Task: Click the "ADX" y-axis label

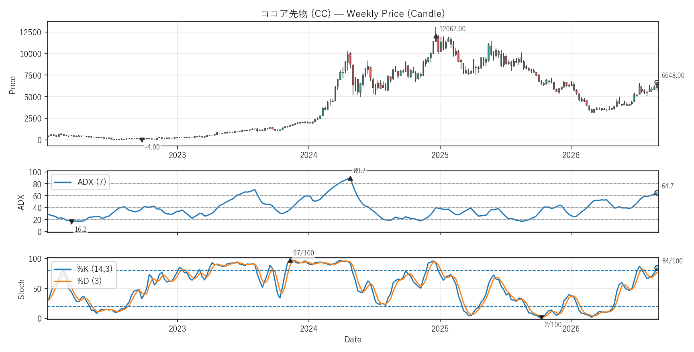Action: click(x=21, y=202)
